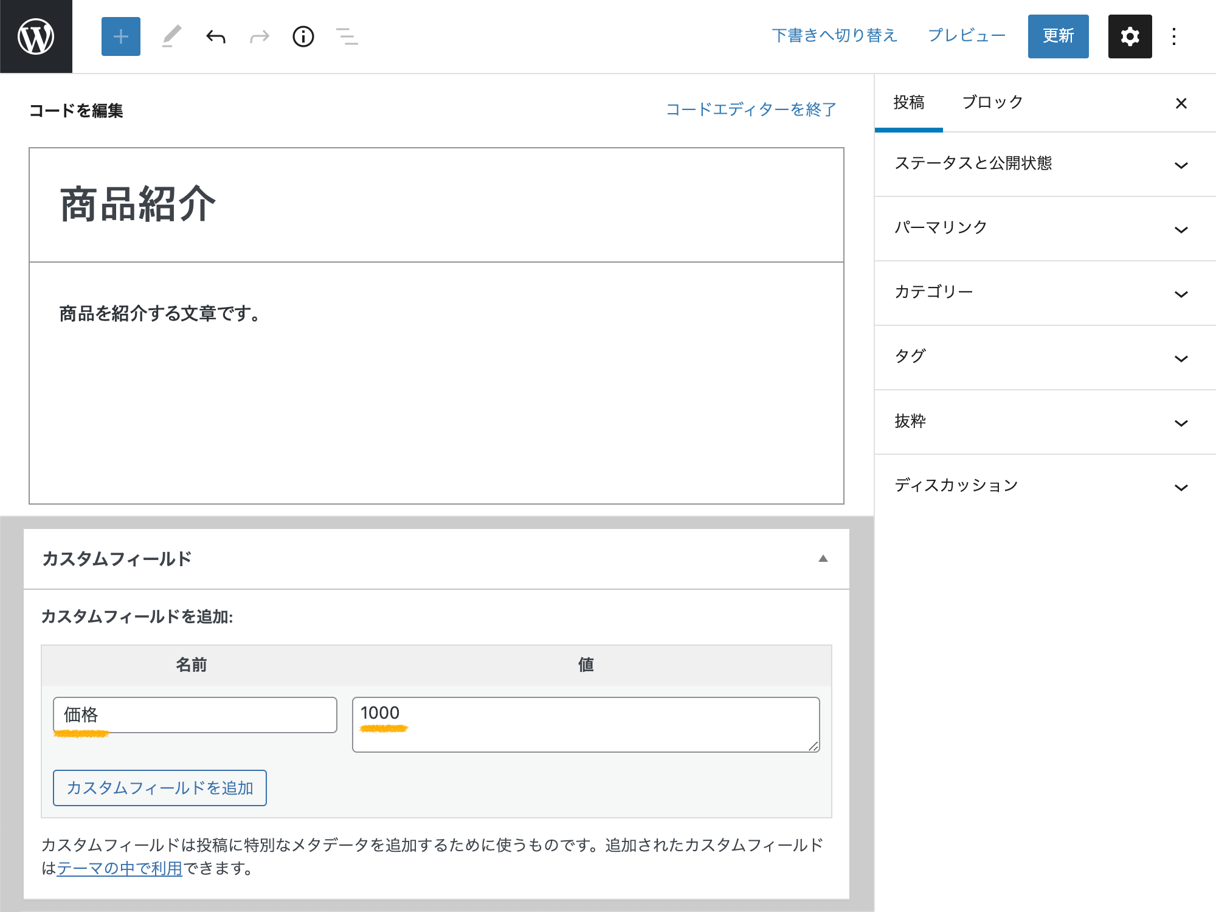Undo the last change
The image size is (1216, 912).
click(x=216, y=36)
